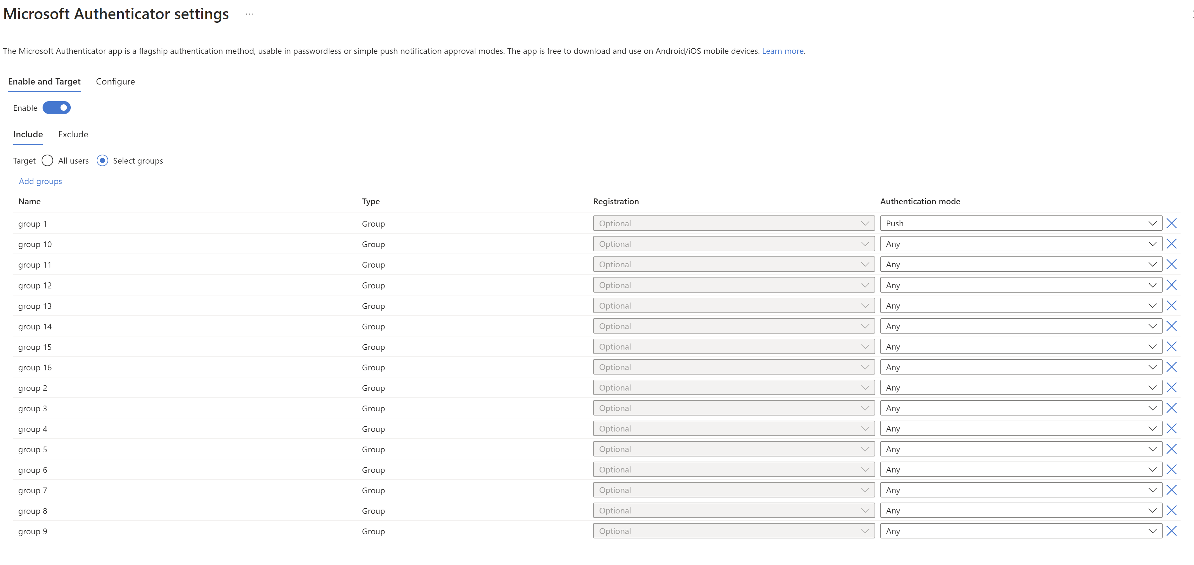Viewport: 1194px width, 565px height.
Task: Click the Authentication mode column header
Action: [920, 201]
